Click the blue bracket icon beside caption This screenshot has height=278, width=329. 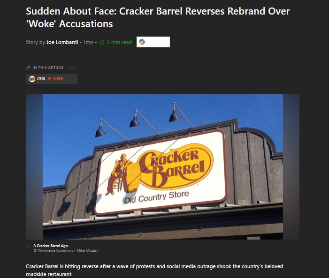tap(28, 245)
